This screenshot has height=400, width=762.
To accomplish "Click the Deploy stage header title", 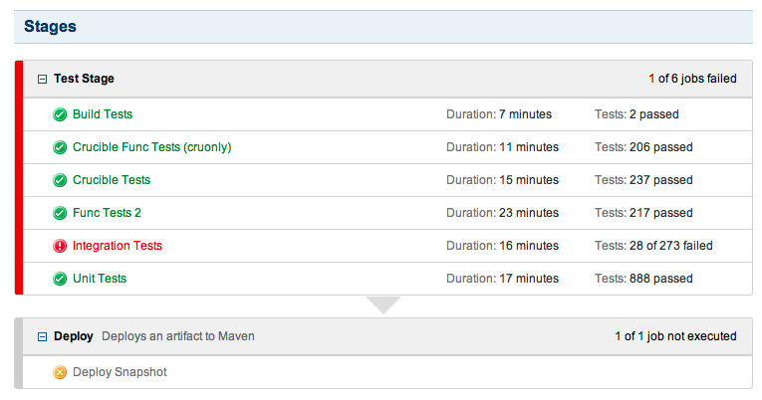I will click(x=74, y=336).
